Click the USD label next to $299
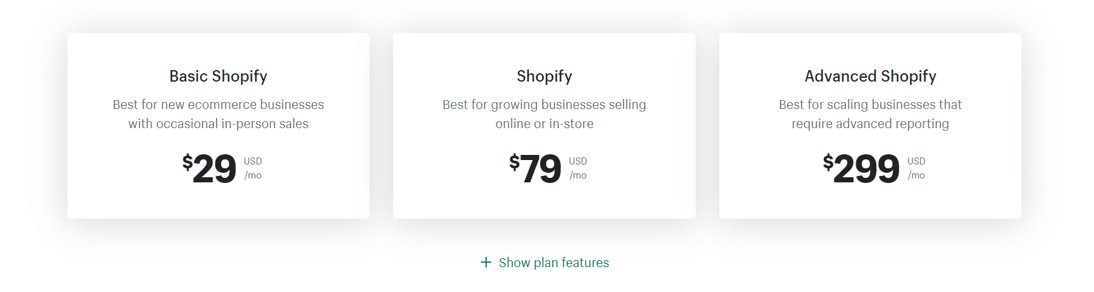This screenshot has width=1094, height=292. pos(916,161)
